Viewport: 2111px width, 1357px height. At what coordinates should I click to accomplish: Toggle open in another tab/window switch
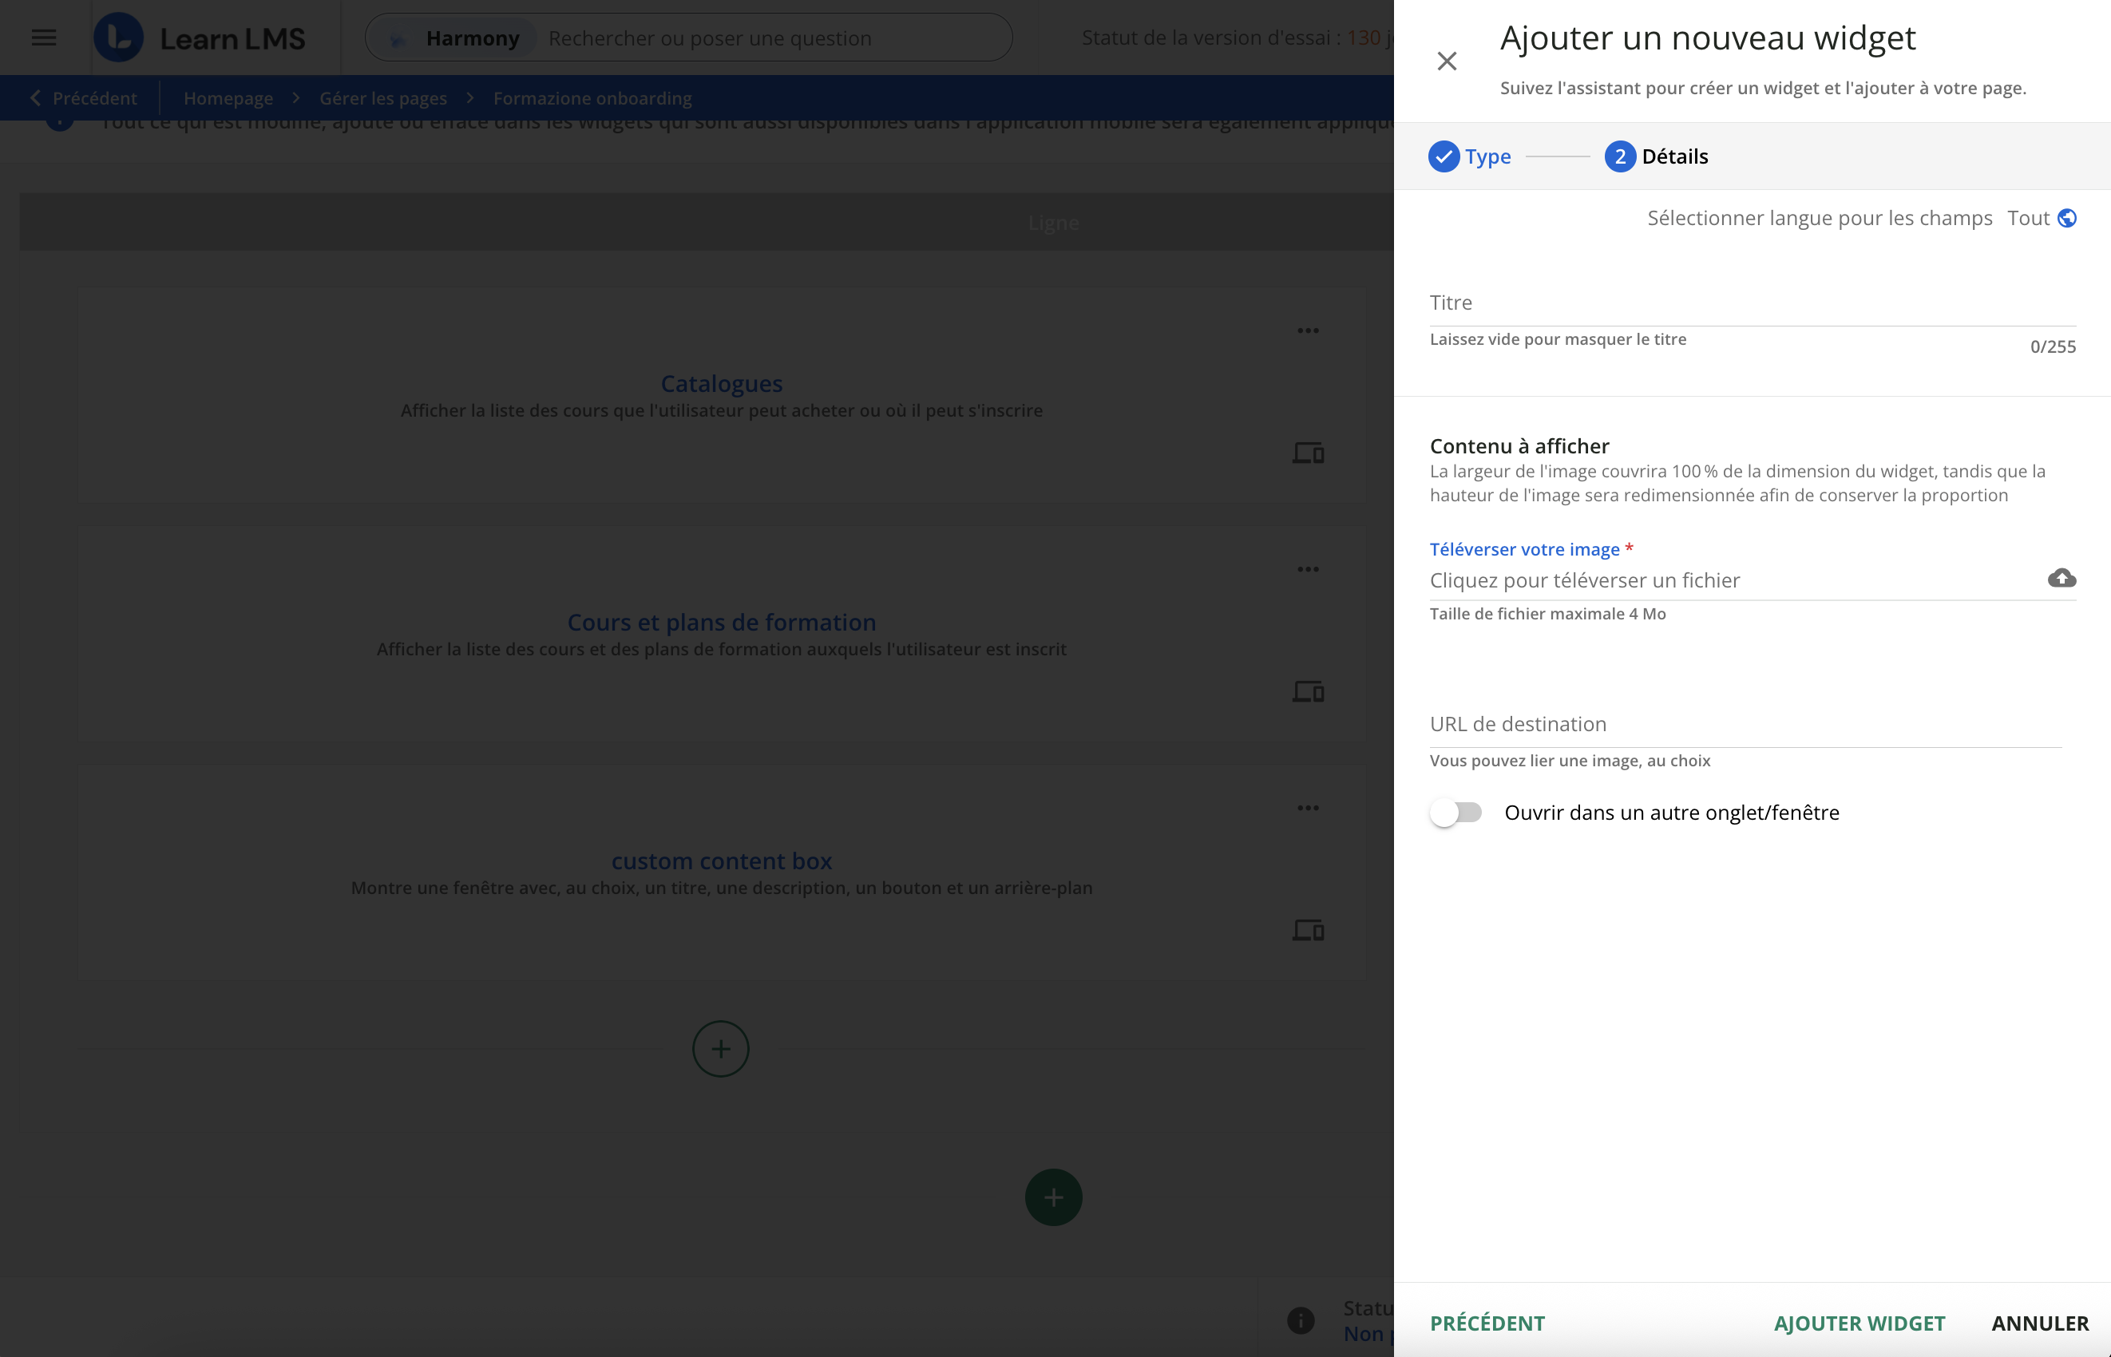point(1456,813)
